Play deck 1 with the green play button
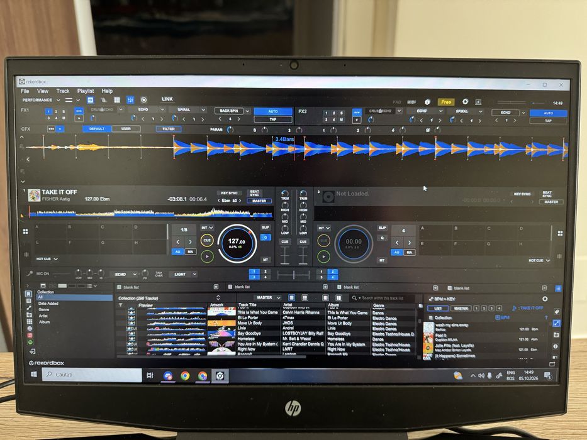The image size is (587, 440). 207,256
